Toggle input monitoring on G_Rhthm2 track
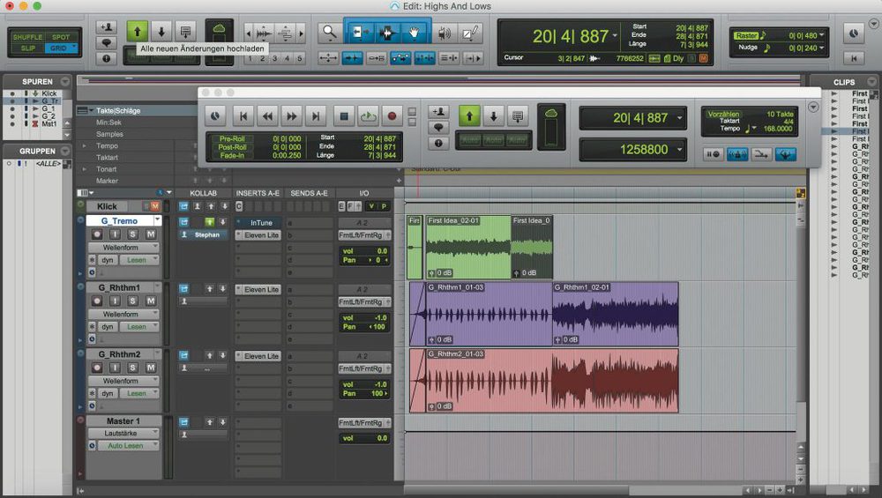This screenshot has height=498, width=882. coord(115,368)
